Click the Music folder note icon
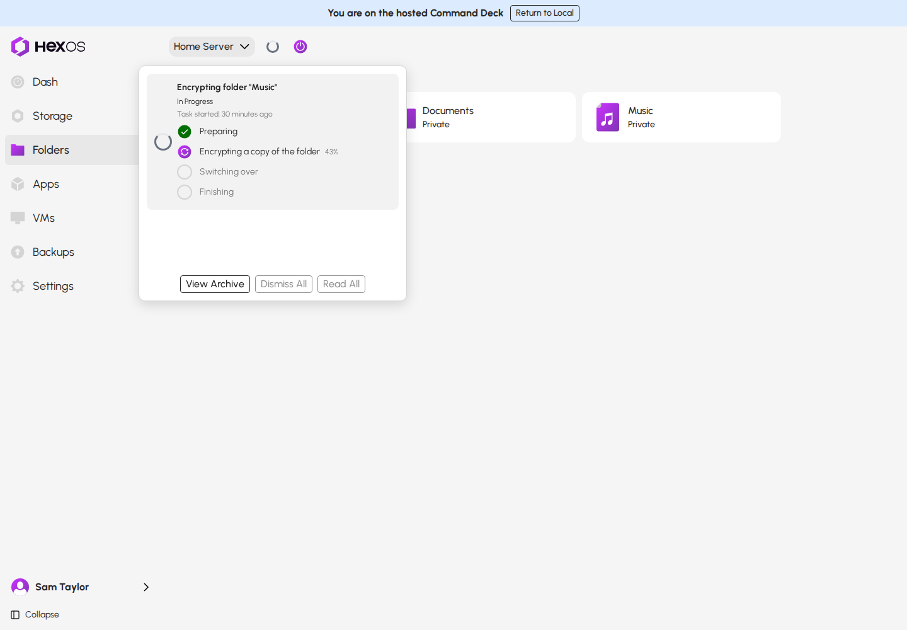The image size is (907, 630). pyautogui.click(x=608, y=117)
